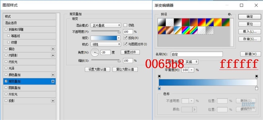Enable the 描边 checkbox
The width and height of the screenshot is (263, 120).
click(x=6, y=49)
